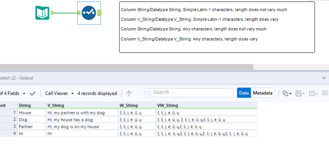Switch to Metadata view toggle
The width and height of the screenshot is (329, 144).
[263, 93]
